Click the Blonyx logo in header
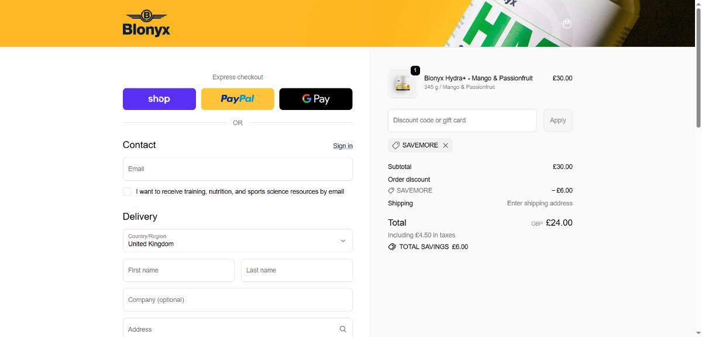 click(146, 23)
